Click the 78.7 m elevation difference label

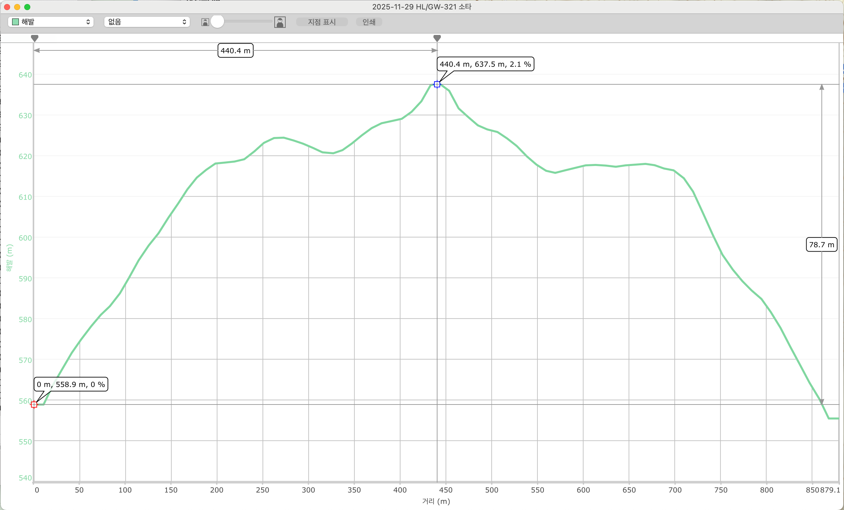(x=821, y=245)
